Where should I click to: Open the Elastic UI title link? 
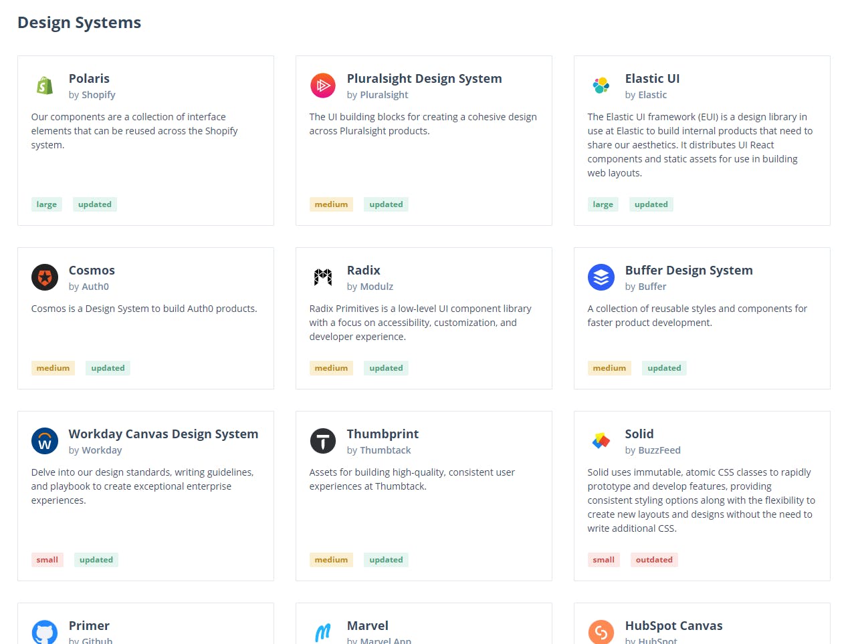pos(652,78)
